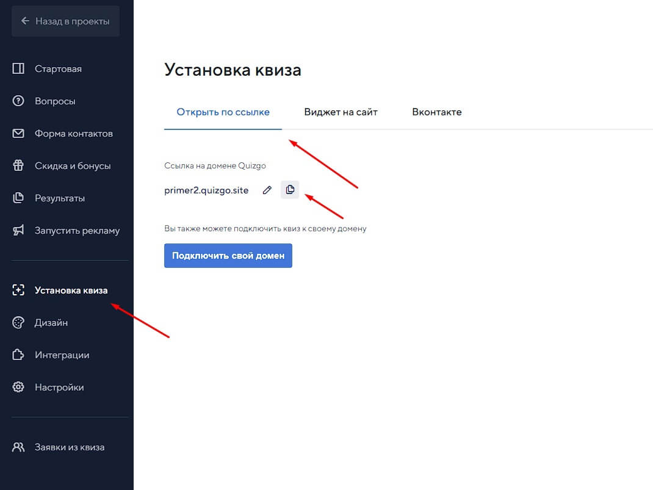The width and height of the screenshot is (653, 490).
Task: Copy the primer2.quizgo.site link using the copy icon
Action: (x=290, y=190)
